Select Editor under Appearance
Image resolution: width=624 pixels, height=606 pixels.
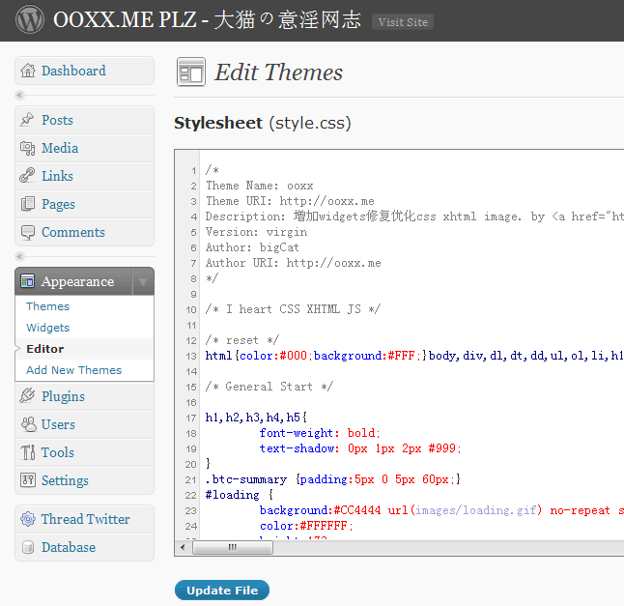coord(45,349)
